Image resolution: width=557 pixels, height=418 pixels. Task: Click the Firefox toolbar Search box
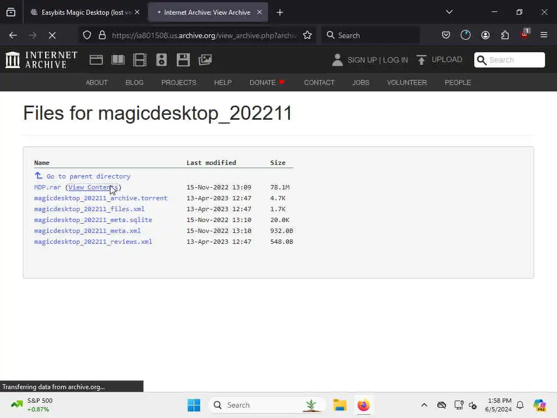tap(370, 35)
